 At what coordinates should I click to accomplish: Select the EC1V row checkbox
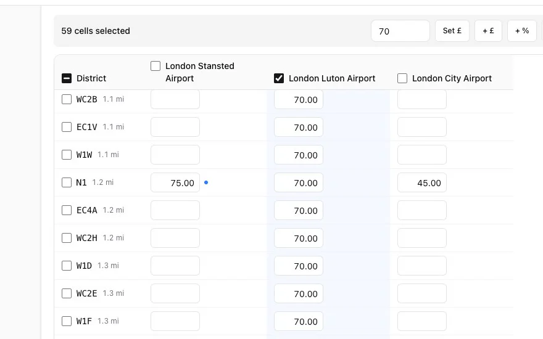pos(67,127)
